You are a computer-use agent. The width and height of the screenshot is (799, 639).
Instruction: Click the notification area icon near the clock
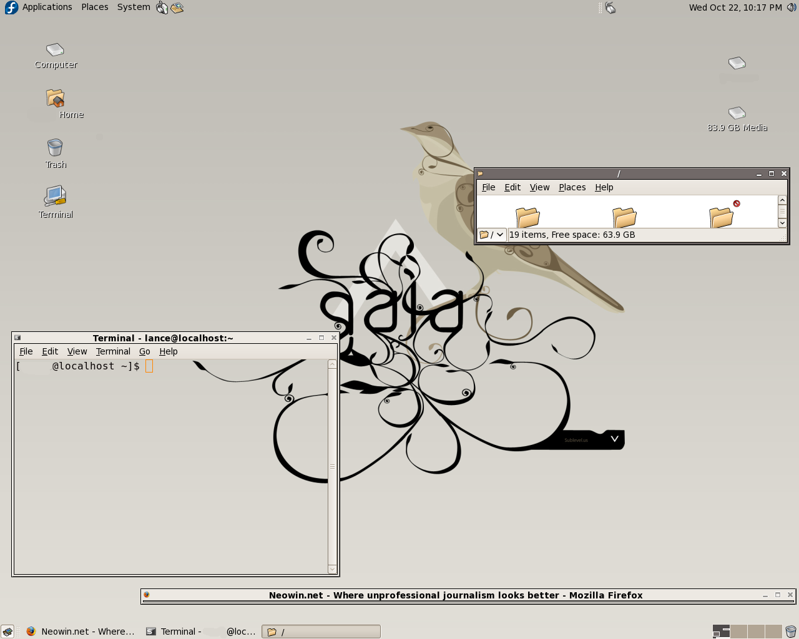610,7
